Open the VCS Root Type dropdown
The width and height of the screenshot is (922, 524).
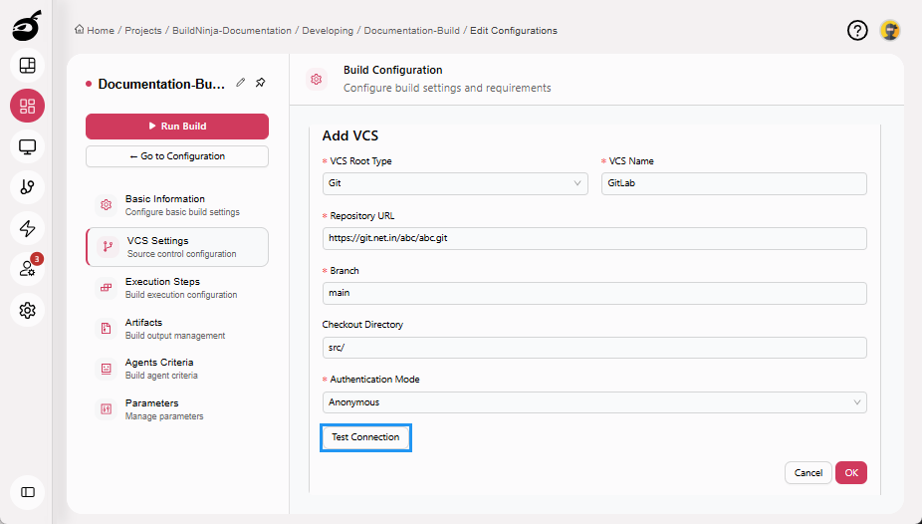(x=455, y=183)
